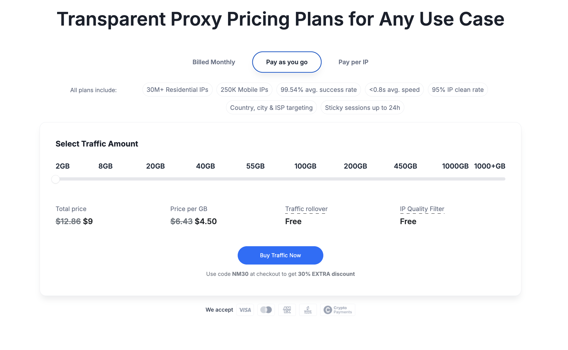Screen dimensions: 568x350
Task: Choose the 20GB traffic amount
Action: coord(156,166)
